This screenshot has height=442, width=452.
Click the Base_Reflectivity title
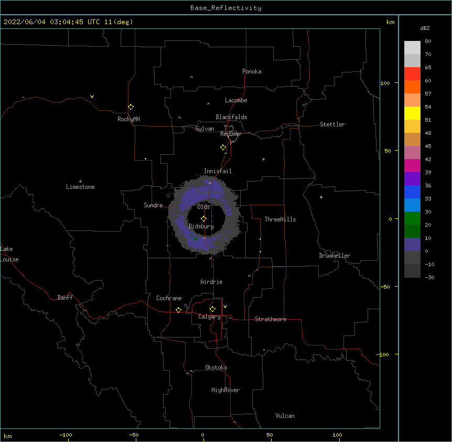coord(226,8)
